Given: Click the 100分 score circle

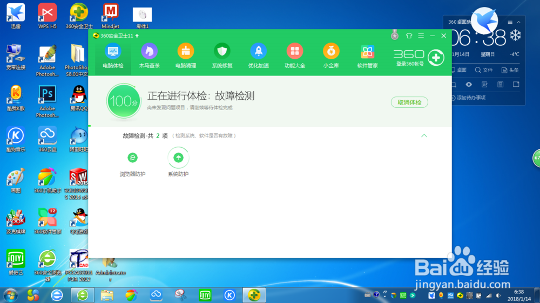Looking at the screenshot, I should [x=124, y=101].
